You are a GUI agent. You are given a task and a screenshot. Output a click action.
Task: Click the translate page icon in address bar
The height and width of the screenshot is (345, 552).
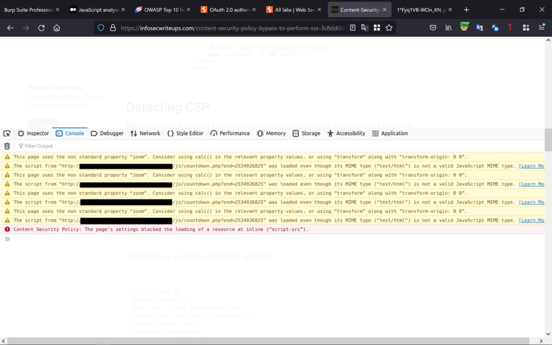pyautogui.click(x=365, y=28)
